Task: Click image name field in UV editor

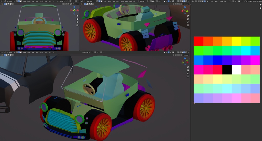Action: pyautogui.click(x=255, y=1)
